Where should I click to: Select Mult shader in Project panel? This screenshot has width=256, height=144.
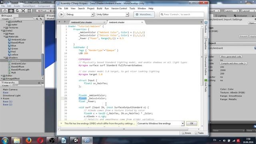[13, 73]
